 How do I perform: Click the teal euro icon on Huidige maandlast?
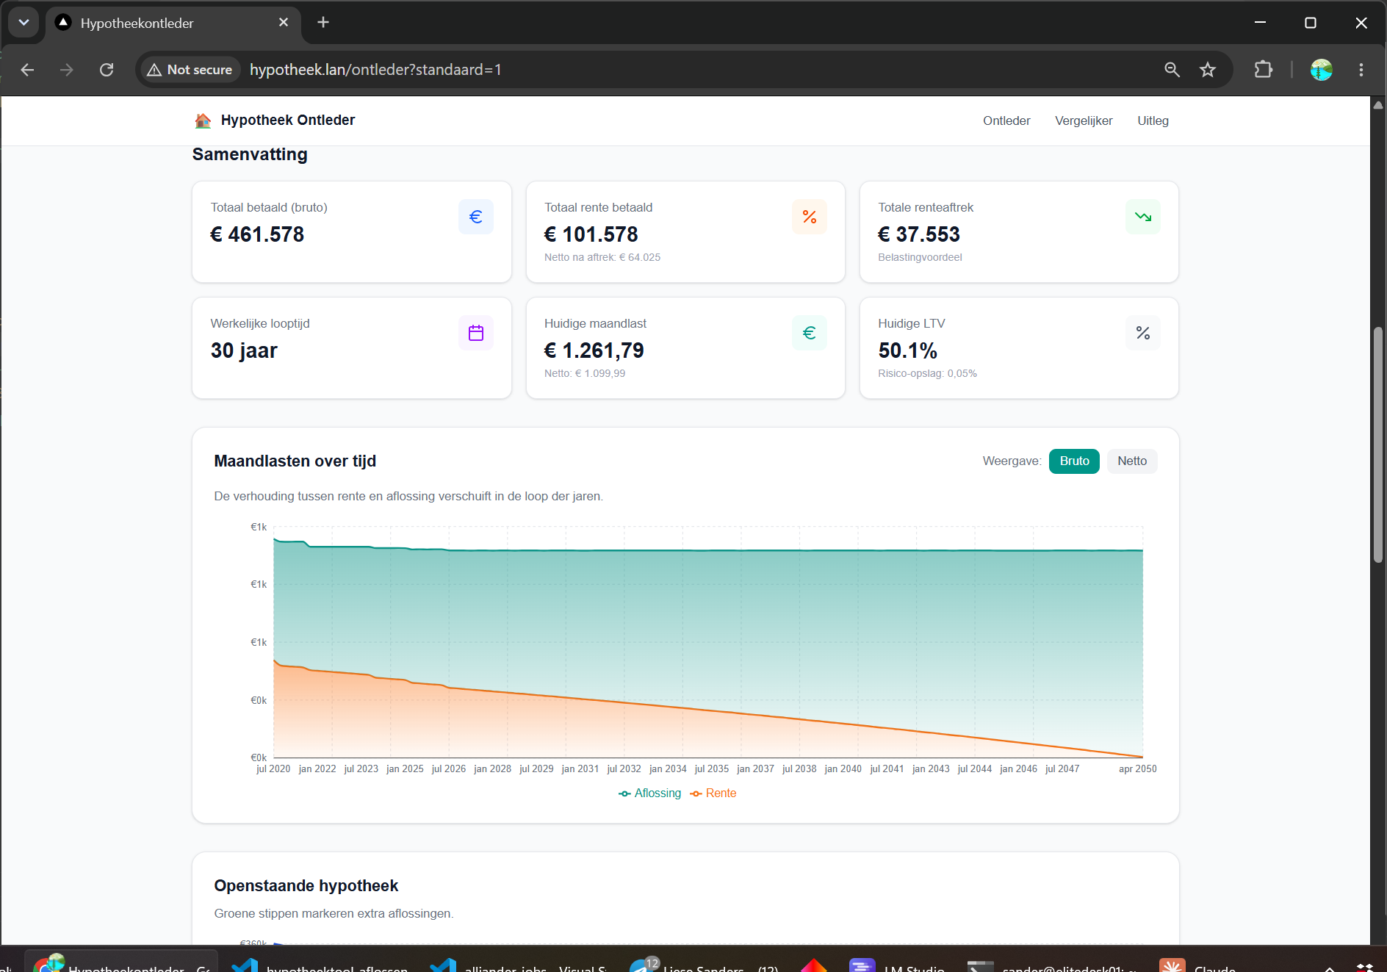(810, 333)
